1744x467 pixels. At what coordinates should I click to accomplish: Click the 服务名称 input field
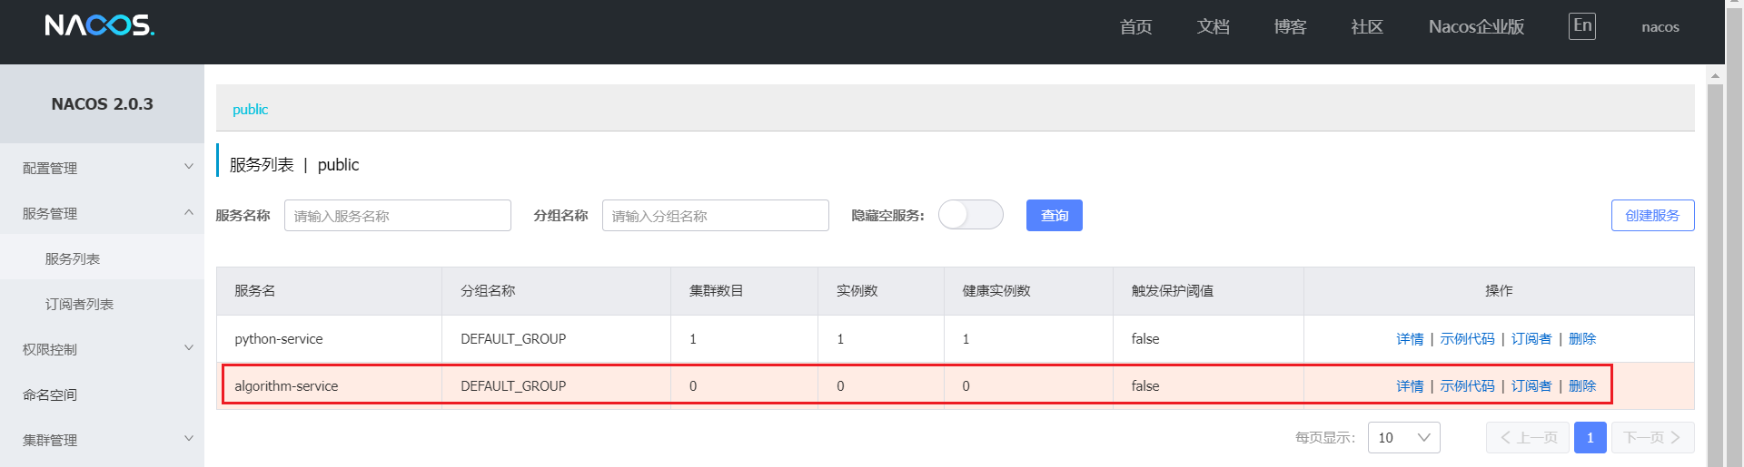(397, 216)
